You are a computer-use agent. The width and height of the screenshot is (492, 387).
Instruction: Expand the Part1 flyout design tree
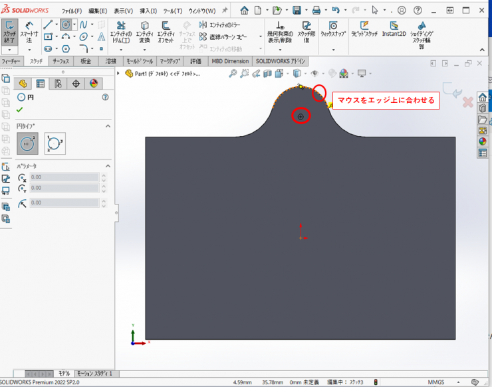pos(118,73)
